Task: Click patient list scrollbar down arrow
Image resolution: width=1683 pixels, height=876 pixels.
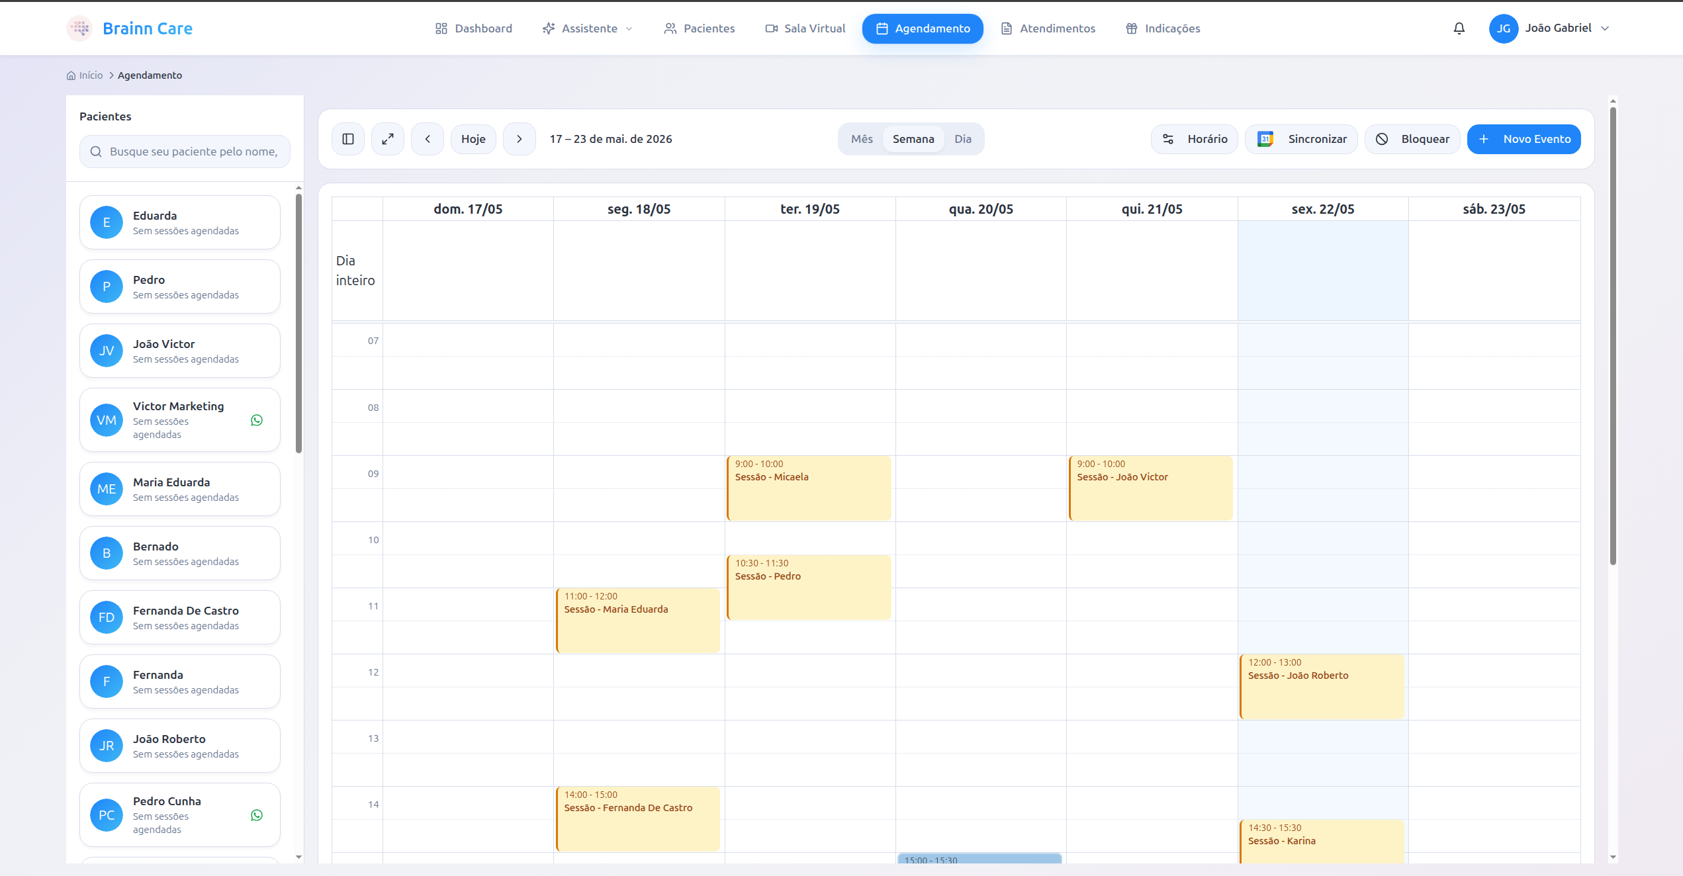Action: tap(298, 857)
